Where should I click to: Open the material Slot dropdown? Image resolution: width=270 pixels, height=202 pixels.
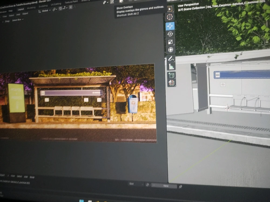click(136, 184)
